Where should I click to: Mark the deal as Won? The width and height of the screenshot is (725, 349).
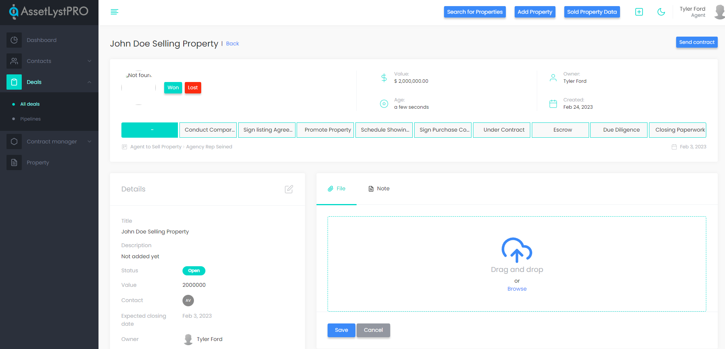173,88
